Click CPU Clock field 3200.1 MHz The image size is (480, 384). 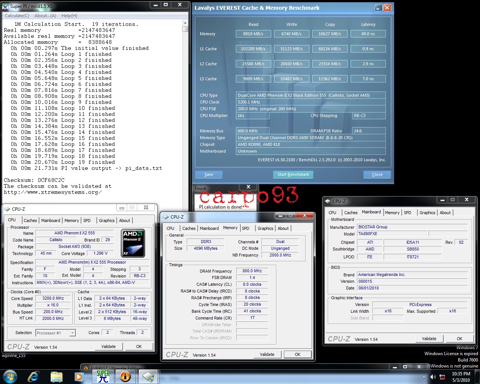pos(311,102)
